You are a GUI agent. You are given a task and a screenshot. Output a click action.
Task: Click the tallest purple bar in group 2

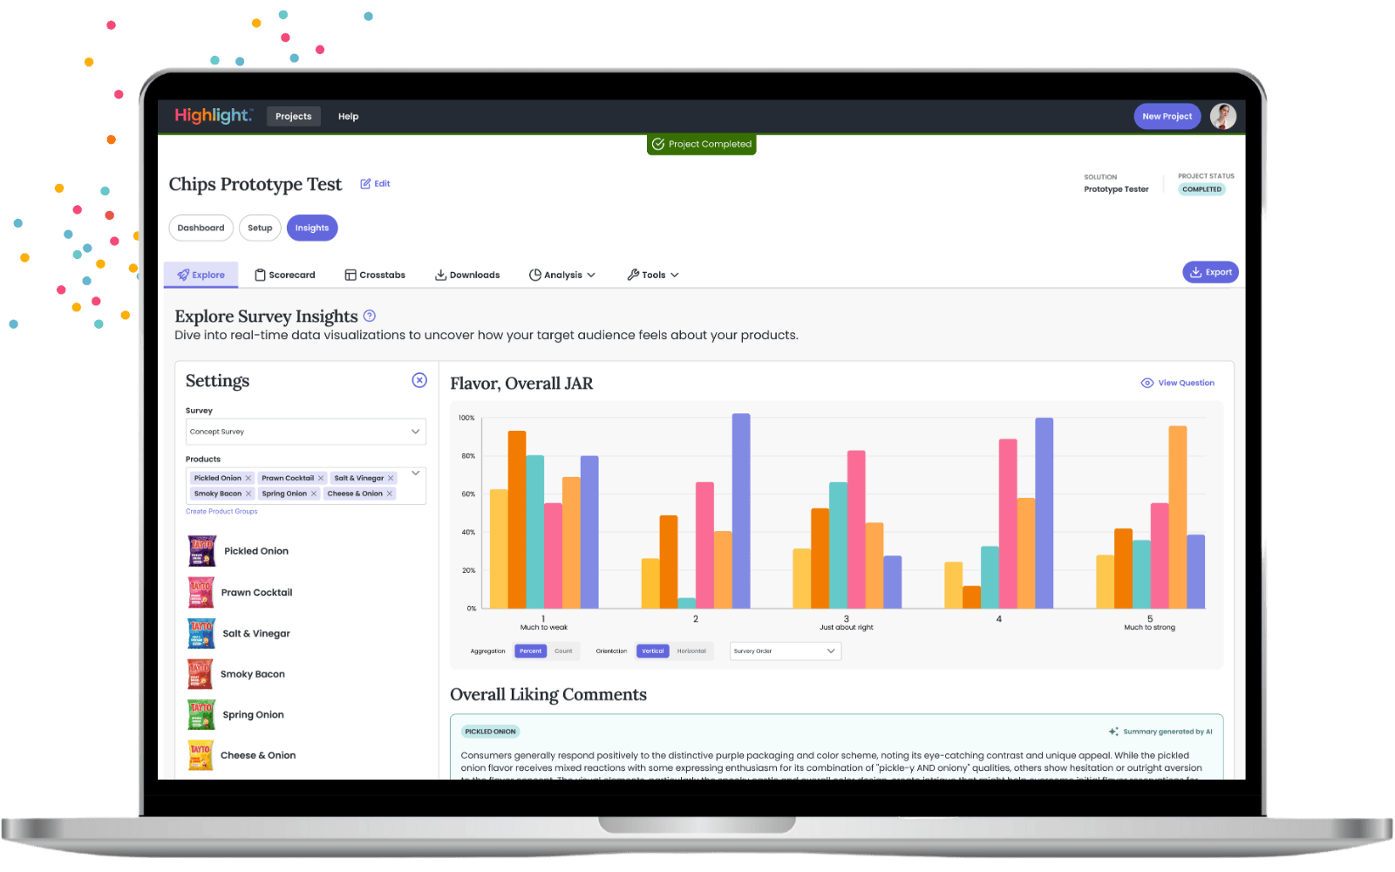[741, 510]
